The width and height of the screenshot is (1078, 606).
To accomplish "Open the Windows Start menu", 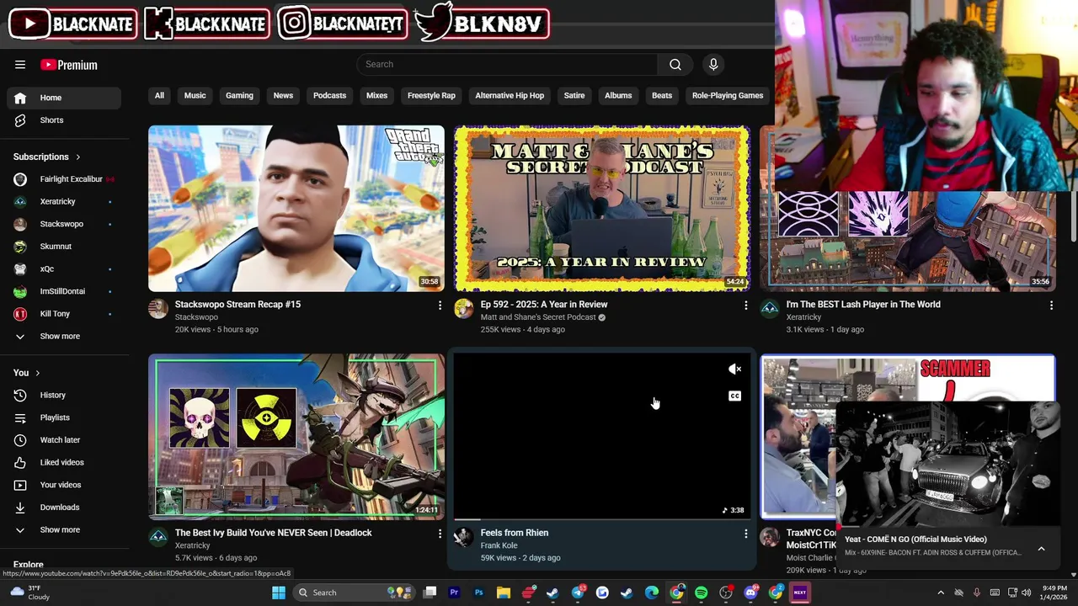I will (x=279, y=593).
